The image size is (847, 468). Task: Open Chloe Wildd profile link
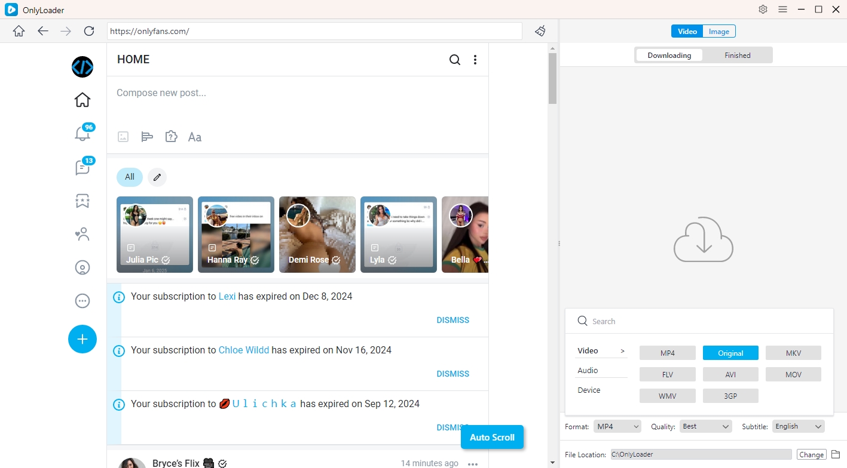[x=244, y=350]
